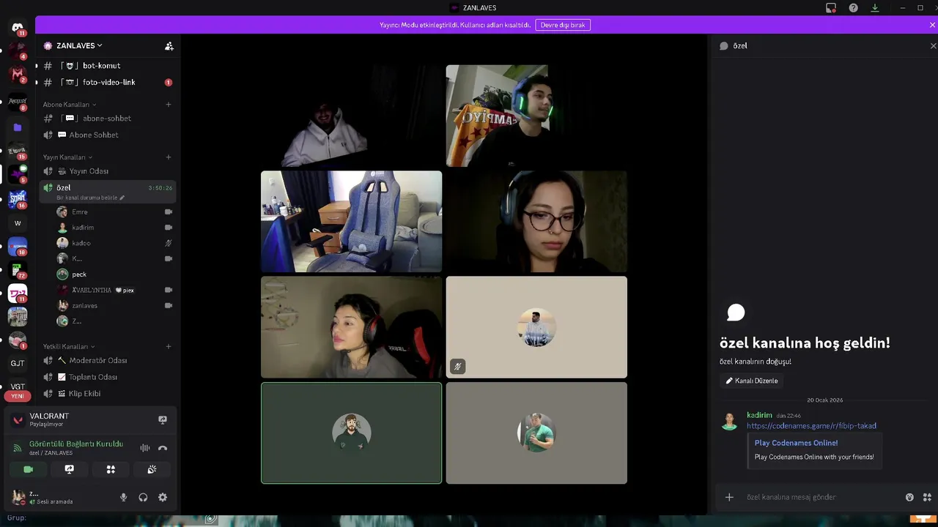The width and height of the screenshot is (938, 527).
Task: Collapse the Yayın Kanalları category
Action: [68, 157]
